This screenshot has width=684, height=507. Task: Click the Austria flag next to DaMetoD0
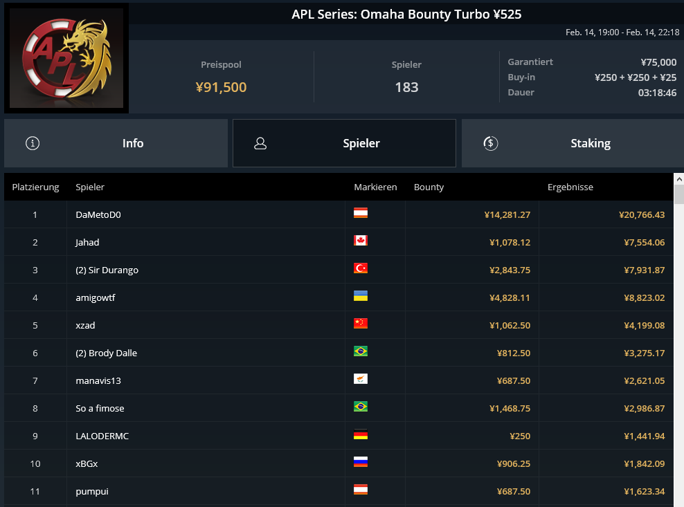point(360,213)
